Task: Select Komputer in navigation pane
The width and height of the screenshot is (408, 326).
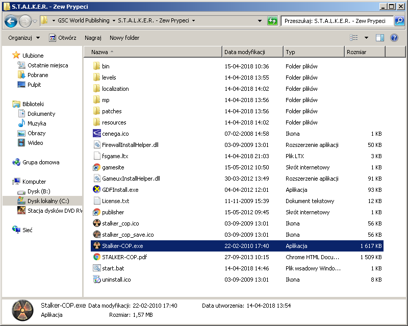Action: click(29, 182)
